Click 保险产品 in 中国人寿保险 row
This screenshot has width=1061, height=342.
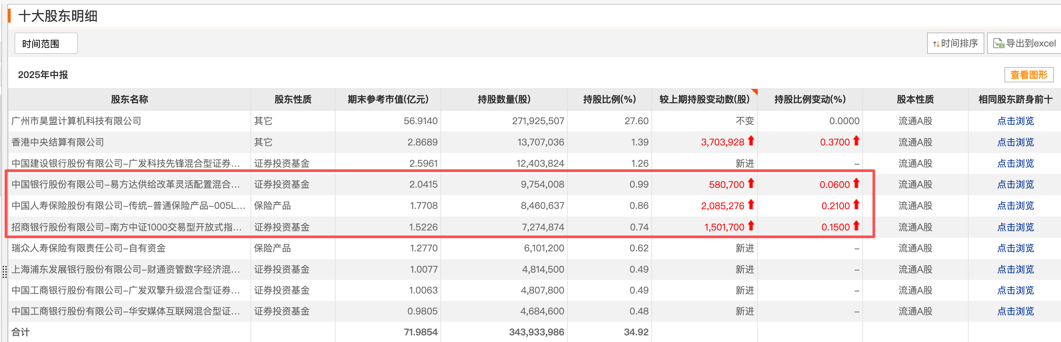pos(272,206)
